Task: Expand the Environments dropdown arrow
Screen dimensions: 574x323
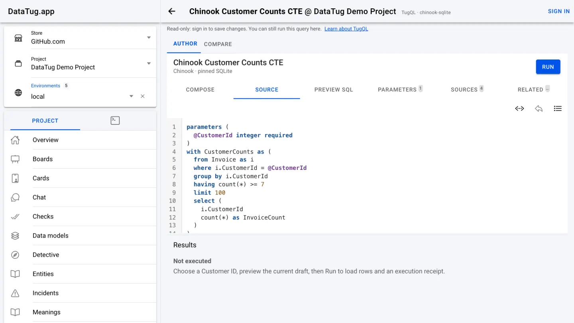Action: [x=131, y=96]
